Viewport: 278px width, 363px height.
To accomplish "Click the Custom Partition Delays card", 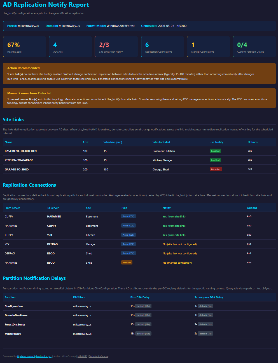I will point(254,47).
